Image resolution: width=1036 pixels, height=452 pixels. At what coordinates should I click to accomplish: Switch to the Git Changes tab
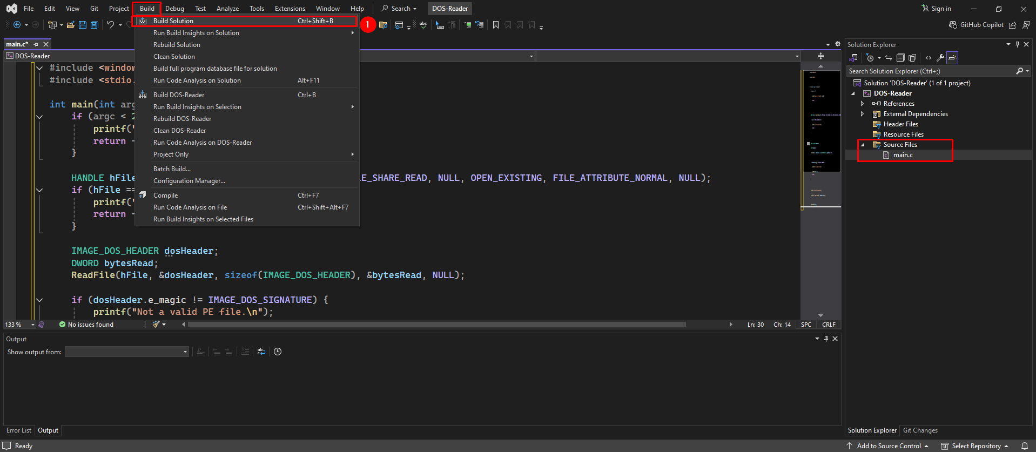pos(920,430)
